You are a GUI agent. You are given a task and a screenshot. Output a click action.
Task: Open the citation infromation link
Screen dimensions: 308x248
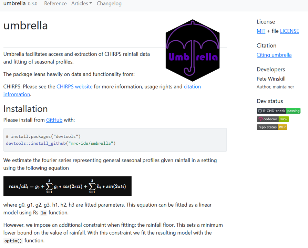pos(192,86)
